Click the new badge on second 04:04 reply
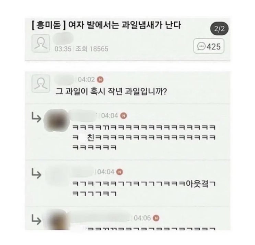The image size is (255, 245). (119, 172)
